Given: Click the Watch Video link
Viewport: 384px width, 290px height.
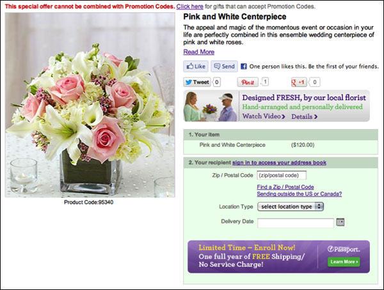Looking at the screenshot, I should [264, 116].
